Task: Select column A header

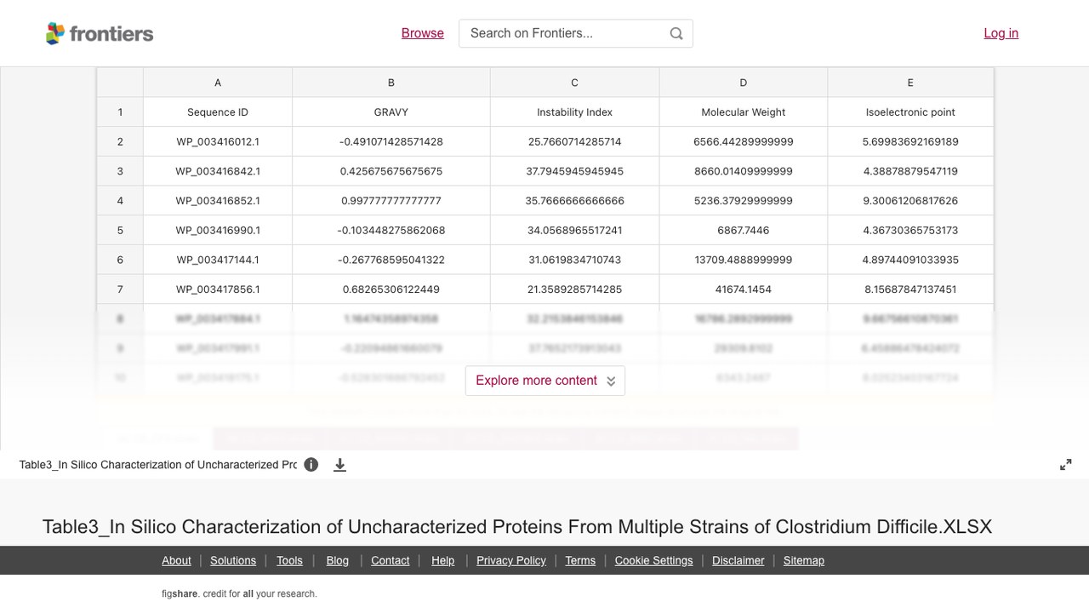Action: point(218,83)
